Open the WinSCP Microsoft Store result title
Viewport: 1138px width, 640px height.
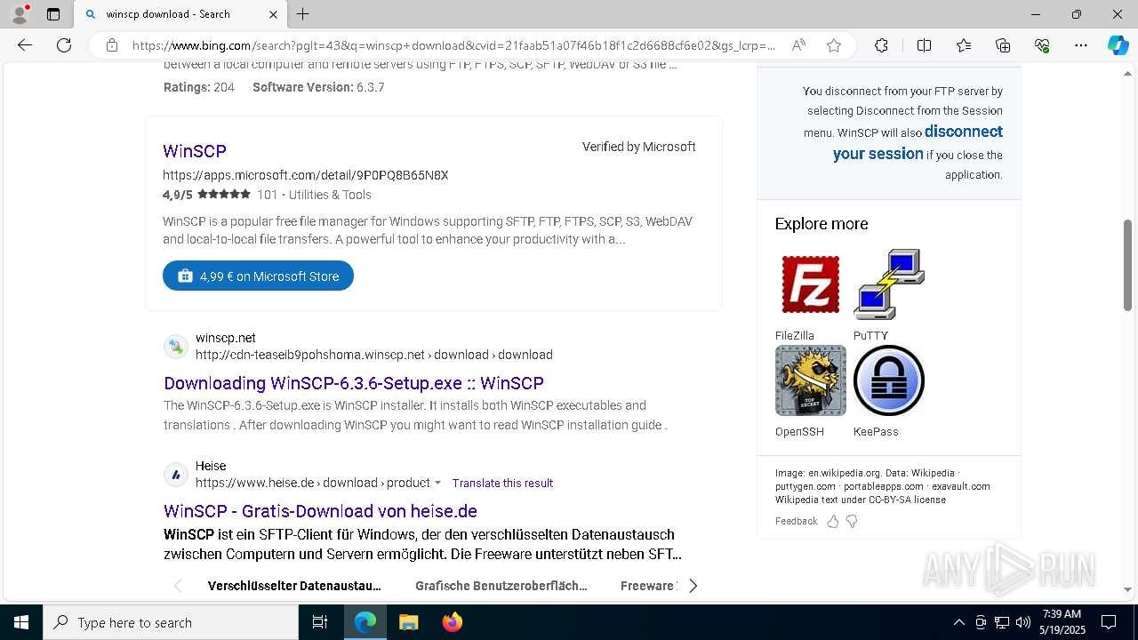coord(195,151)
